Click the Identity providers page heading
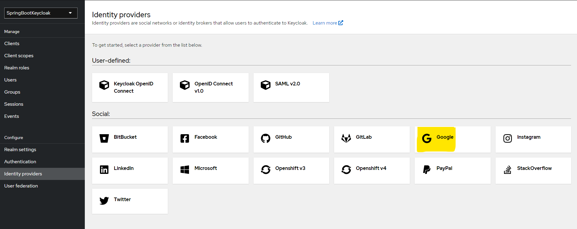Viewport: 577px width, 229px height. pyautogui.click(x=121, y=15)
